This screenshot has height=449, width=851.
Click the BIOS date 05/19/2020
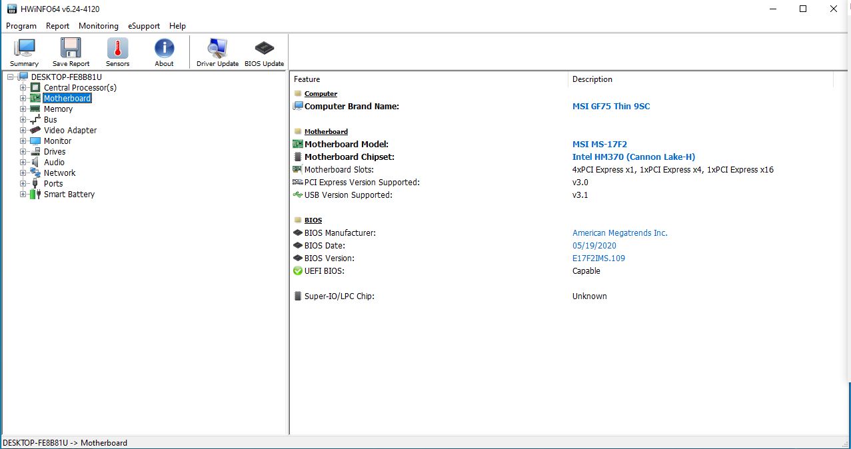pyautogui.click(x=594, y=245)
